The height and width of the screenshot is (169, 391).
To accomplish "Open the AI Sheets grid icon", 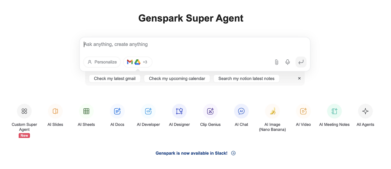I will coord(86,111).
